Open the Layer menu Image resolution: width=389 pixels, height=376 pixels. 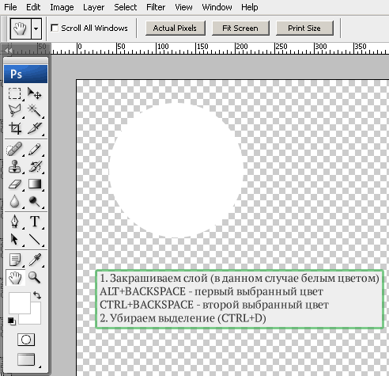coord(93,7)
